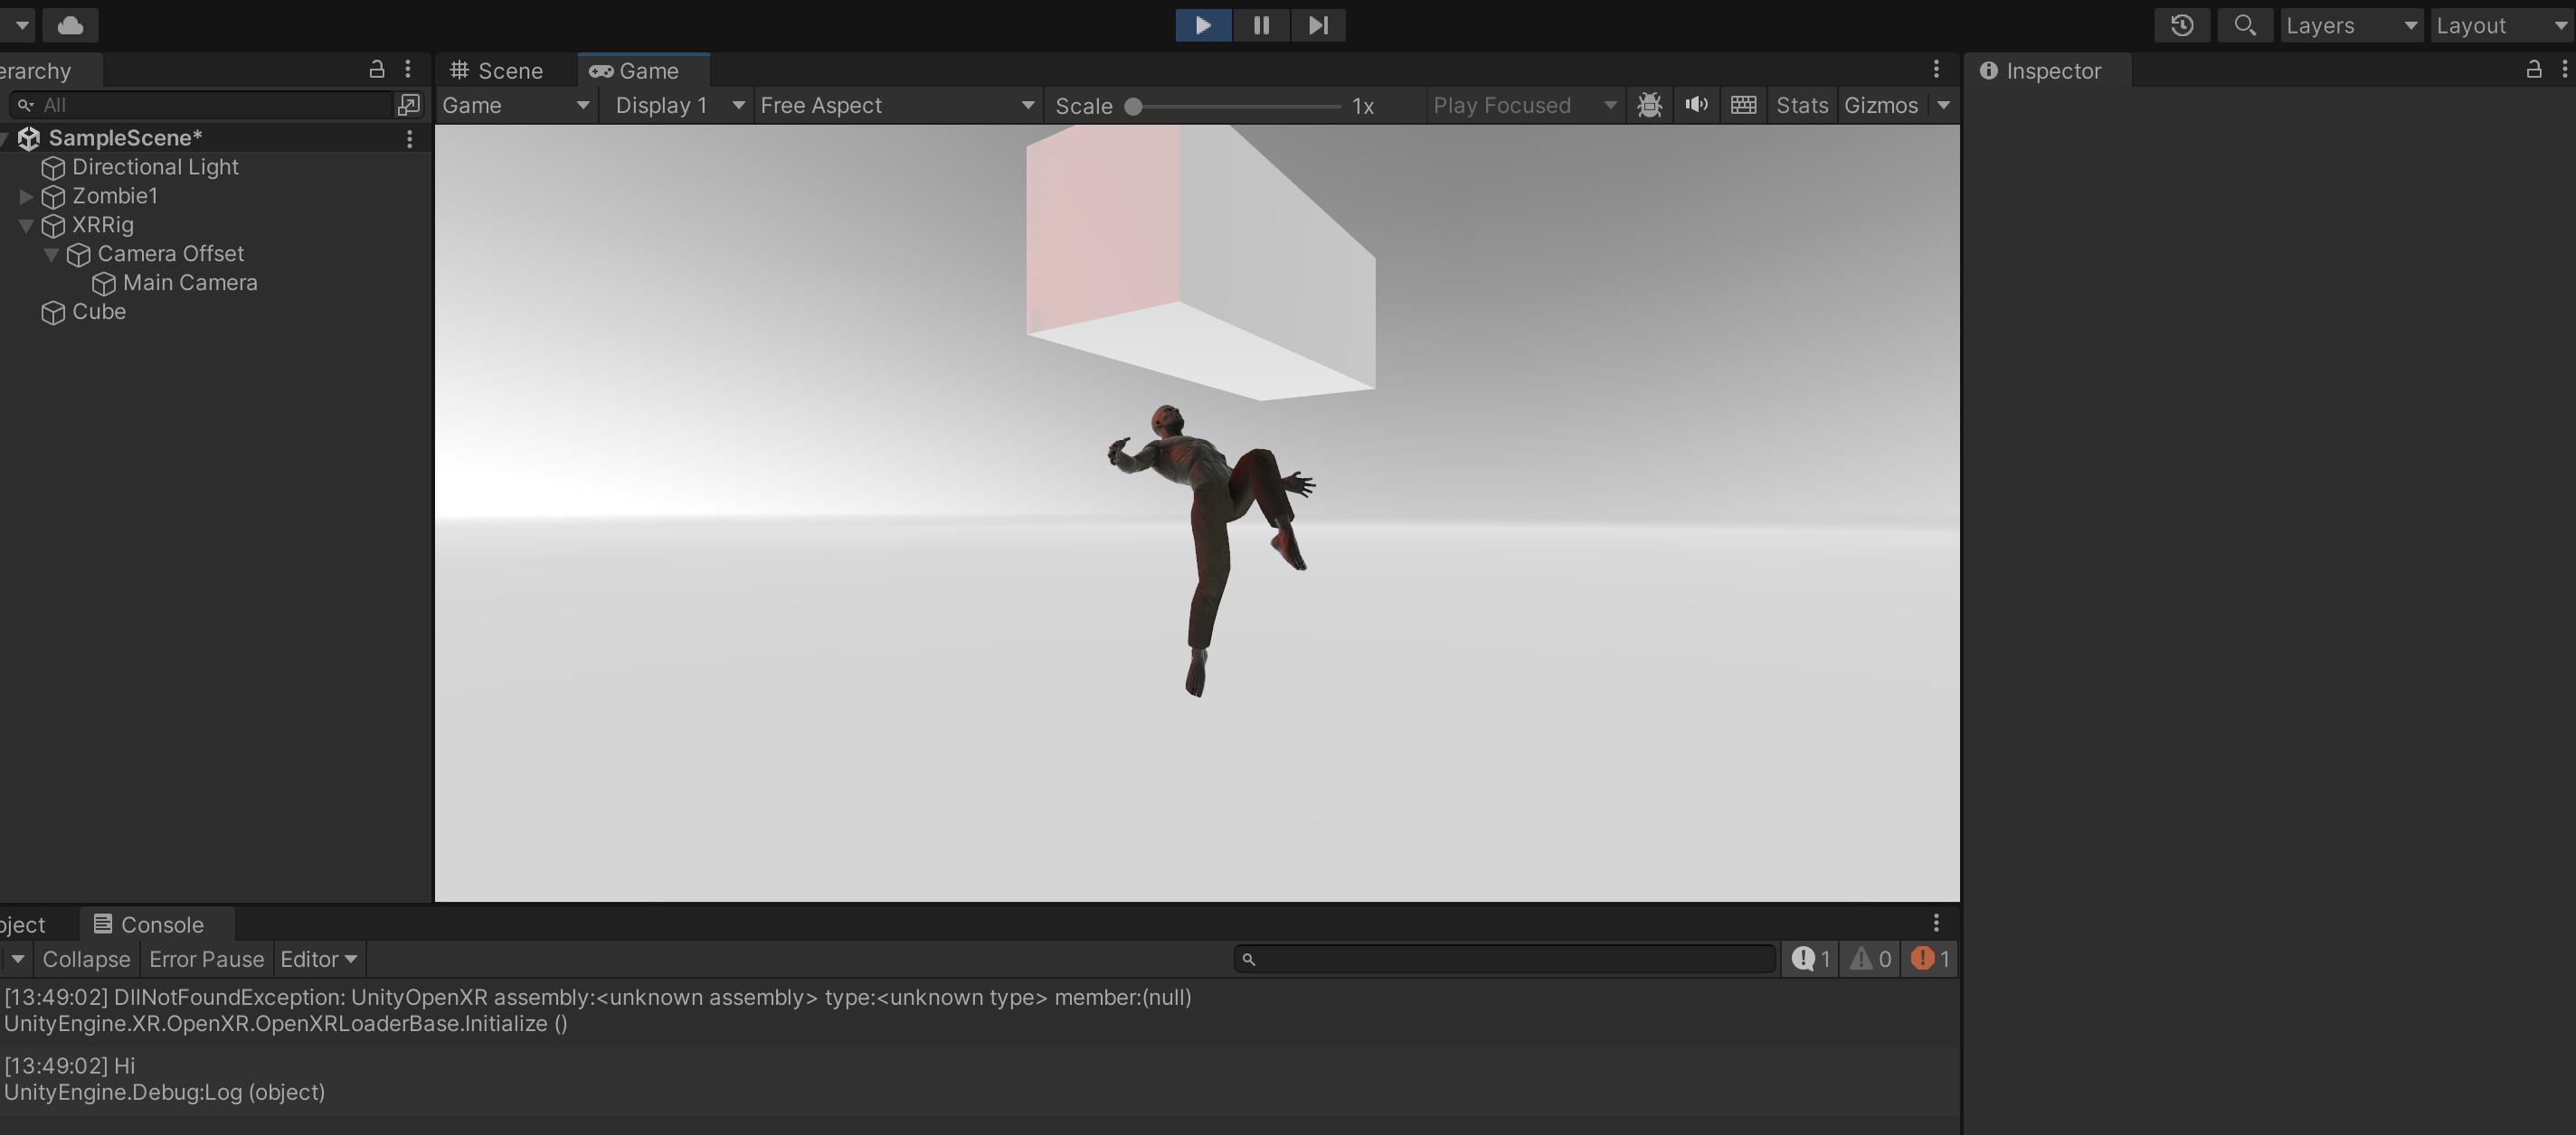Open the Game view mode dropdown

click(x=515, y=105)
